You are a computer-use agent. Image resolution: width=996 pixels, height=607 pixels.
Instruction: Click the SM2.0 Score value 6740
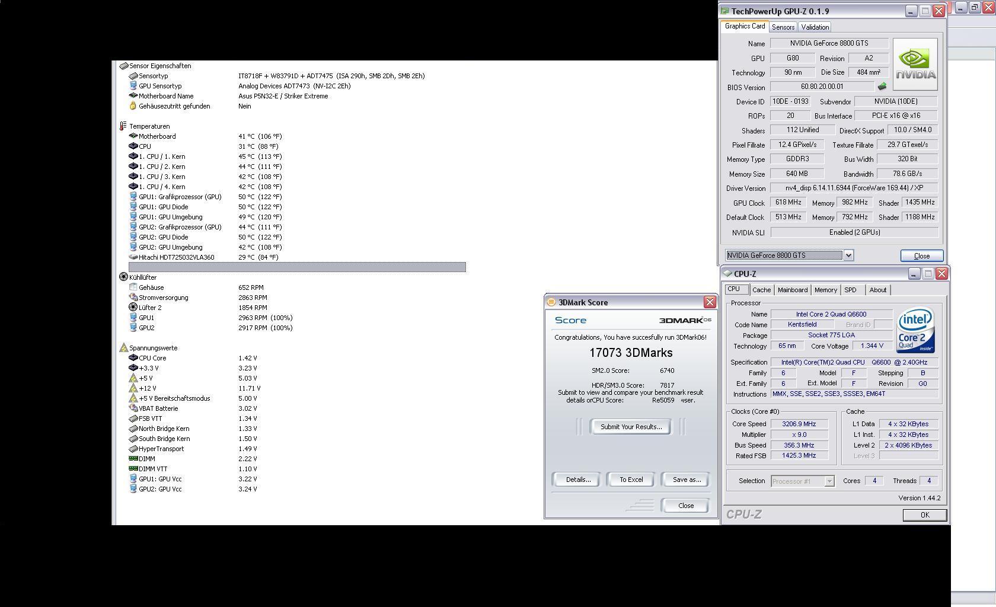pyautogui.click(x=666, y=370)
